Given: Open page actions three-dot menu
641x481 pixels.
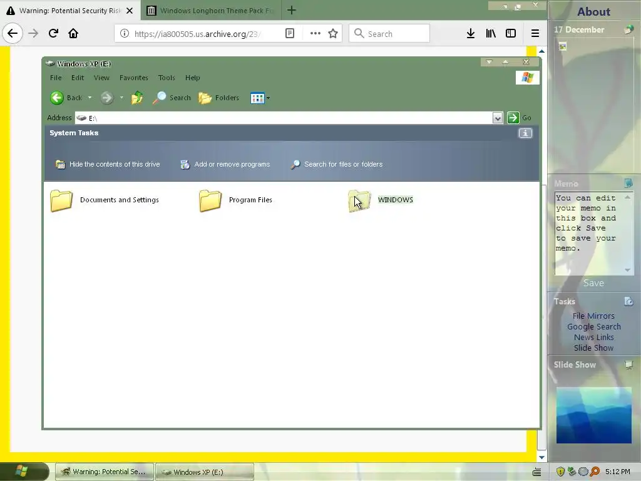Looking at the screenshot, I should 315,34.
